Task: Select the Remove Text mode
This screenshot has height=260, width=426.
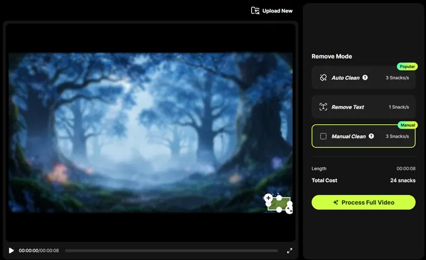Action: [363, 107]
